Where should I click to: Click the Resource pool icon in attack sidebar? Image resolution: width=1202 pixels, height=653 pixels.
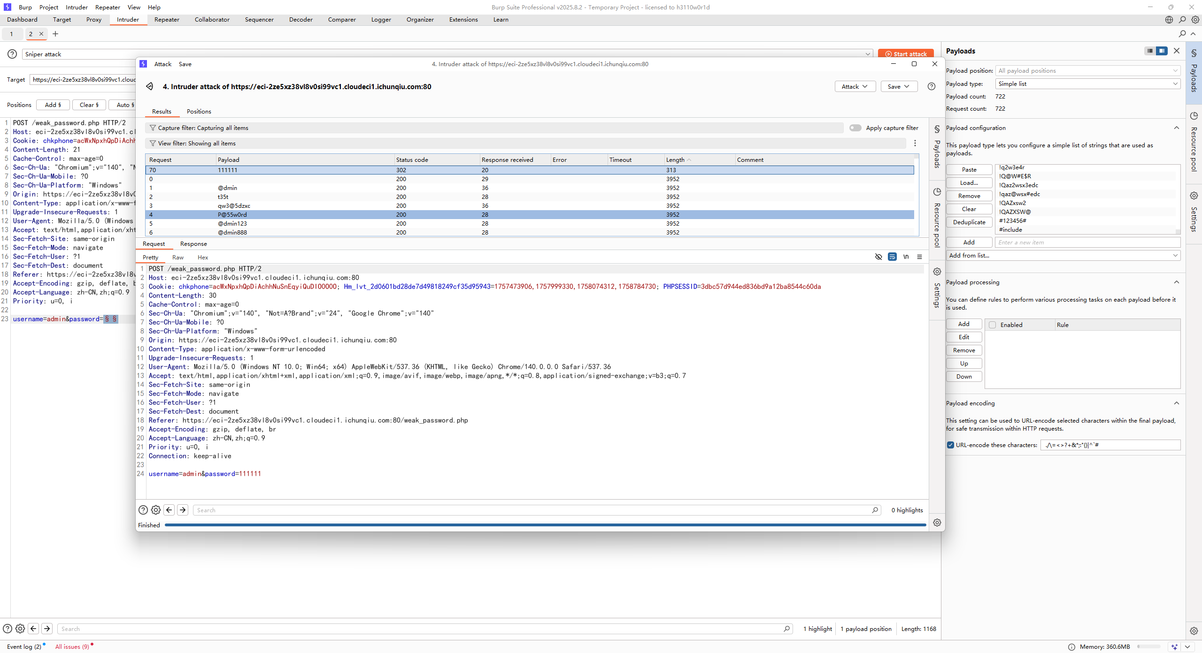click(x=937, y=192)
